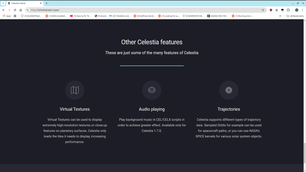
Task: Open the Extensions puzzle piece menu
Action: pos(288,10)
